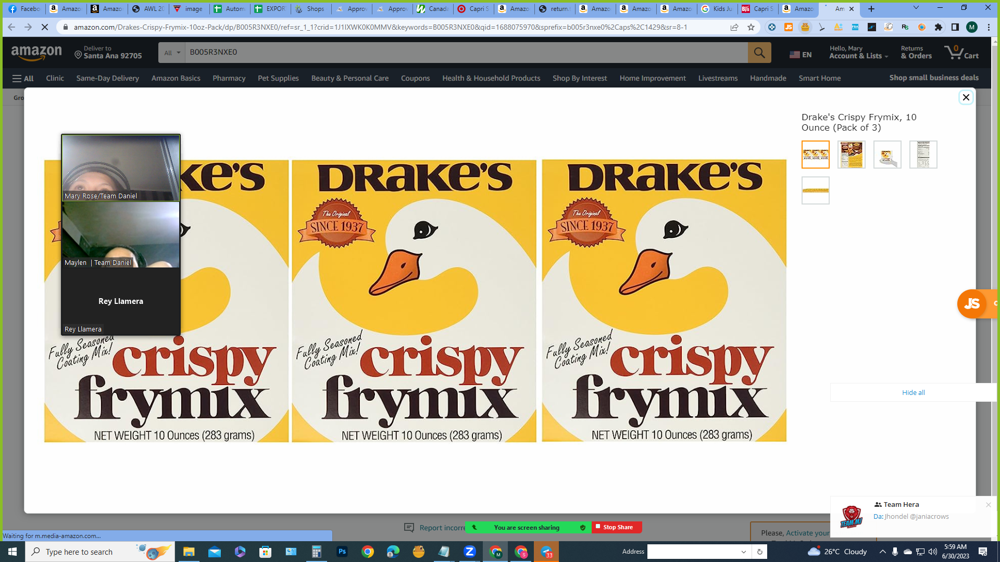Select Rey Llamera's Zoom participant tile
Screen dimensions: 1000x562
point(121,301)
